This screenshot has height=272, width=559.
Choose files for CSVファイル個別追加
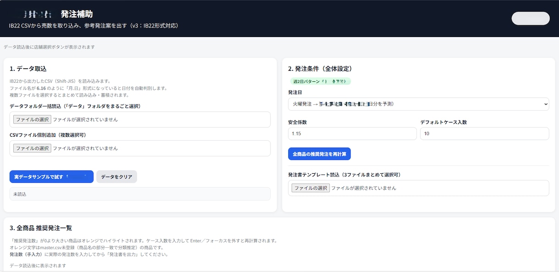[x=32, y=148]
